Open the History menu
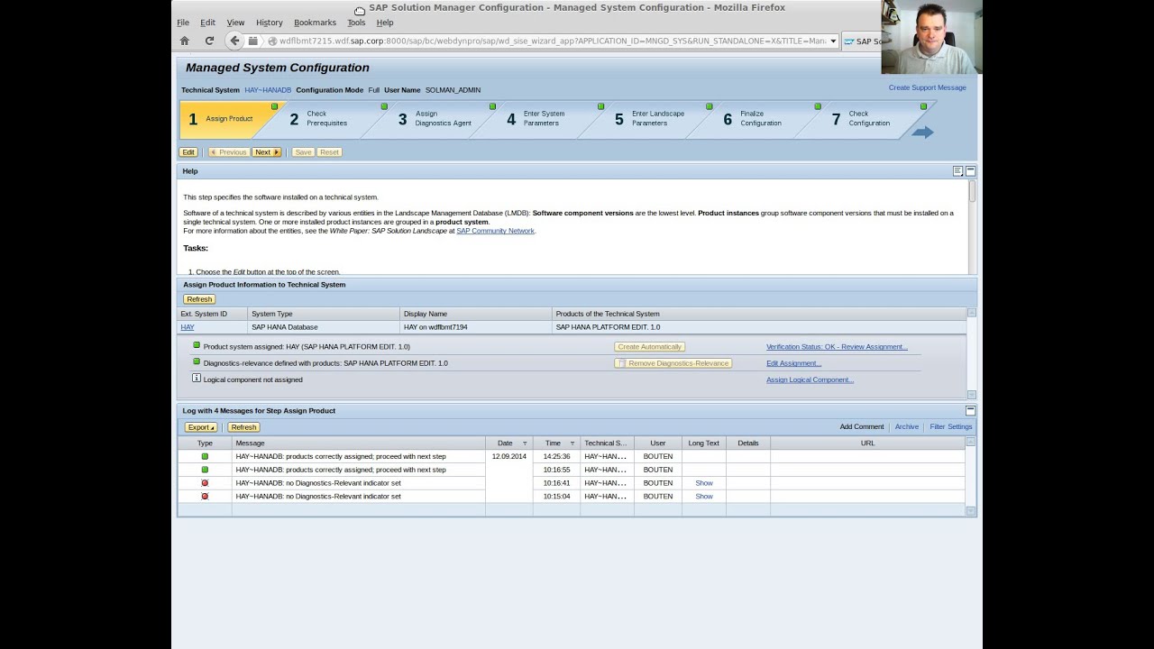 click(x=269, y=23)
